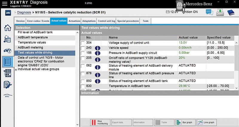Click the Name column header

(x=113, y=38)
